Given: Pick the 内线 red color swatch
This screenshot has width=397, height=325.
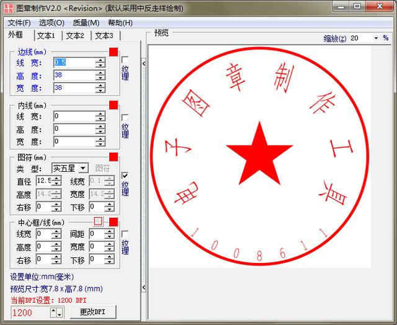Looking at the screenshot, I should pyautogui.click(x=114, y=105).
